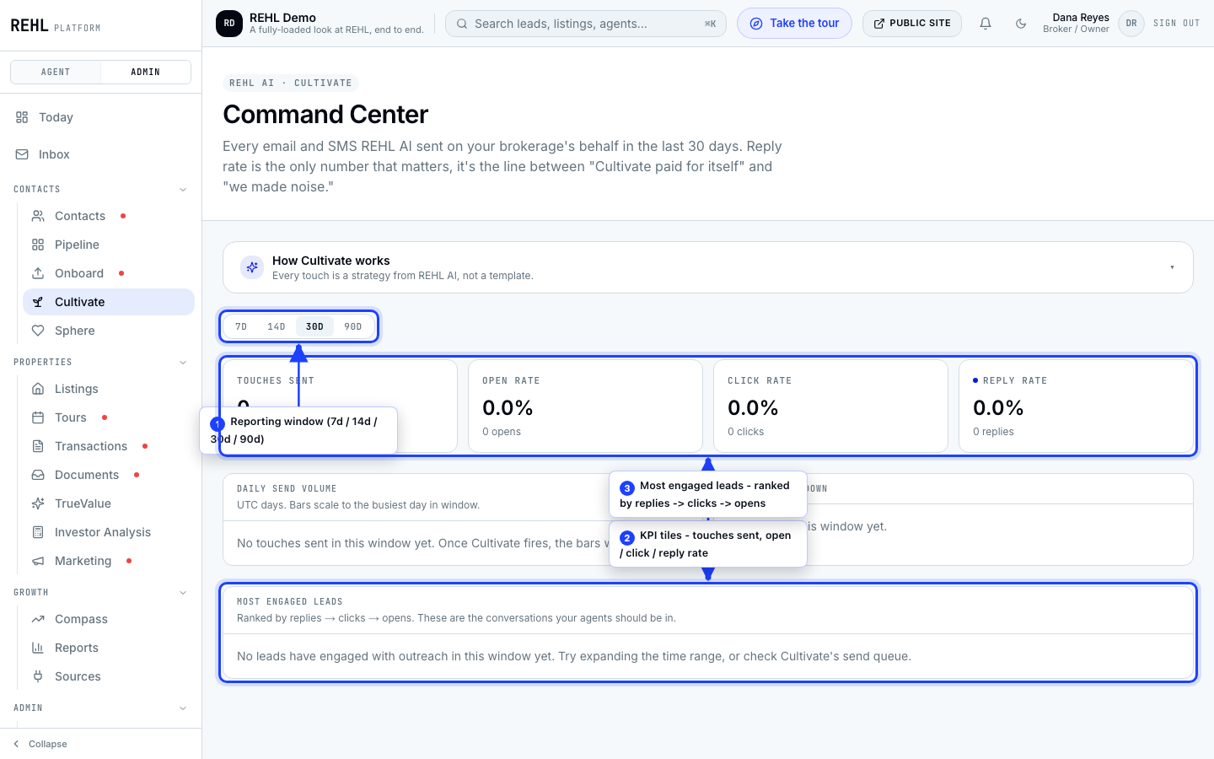The height and width of the screenshot is (759, 1214).
Task: Click Sign Out
Action: [1176, 24]
